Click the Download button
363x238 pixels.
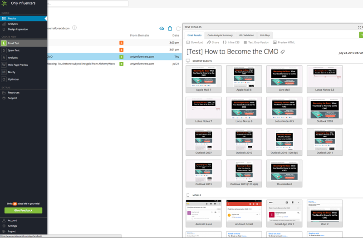[195, 42]
